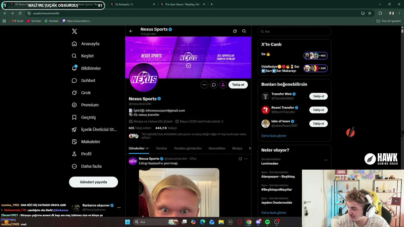404x227 pixels.
Task: Open İçerik Üreticisi Stüdyosu rocket item
Action: (x=94, y=130)
